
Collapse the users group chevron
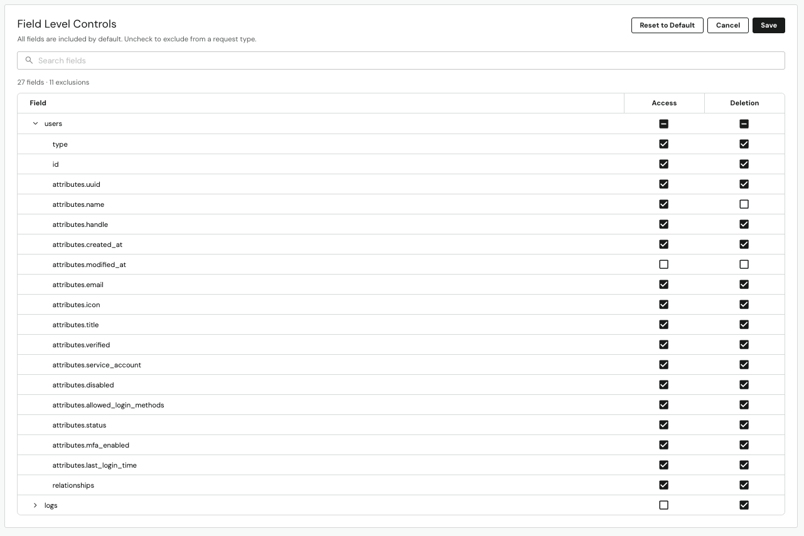coord(35,123)
